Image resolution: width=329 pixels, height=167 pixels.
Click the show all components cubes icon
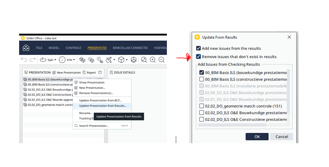[82, 60]
